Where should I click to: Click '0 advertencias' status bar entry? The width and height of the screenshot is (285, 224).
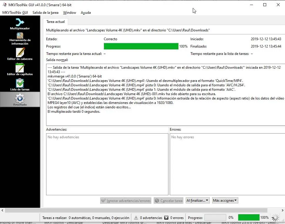pos(151,218)
